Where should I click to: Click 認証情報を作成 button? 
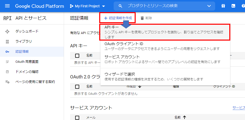118,18
